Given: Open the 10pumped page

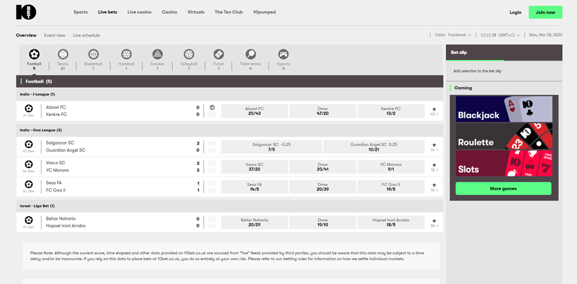Looking at the screenshot, I should [264, 12].
